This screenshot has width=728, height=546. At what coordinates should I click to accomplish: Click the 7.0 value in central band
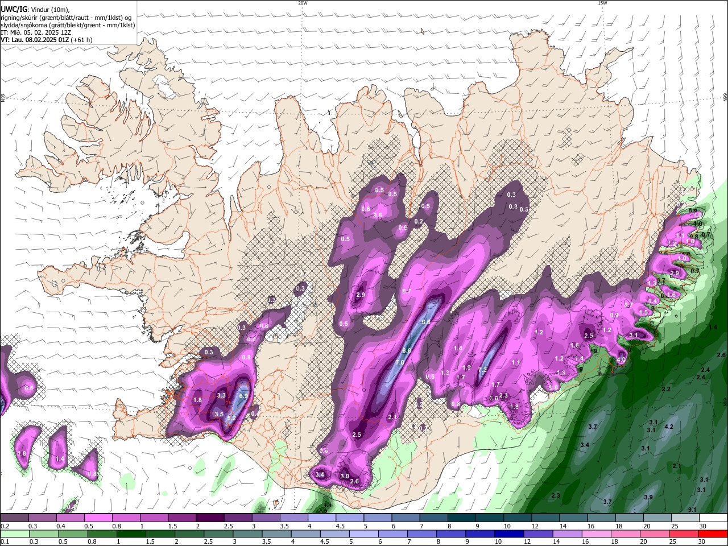click(399, 363)
